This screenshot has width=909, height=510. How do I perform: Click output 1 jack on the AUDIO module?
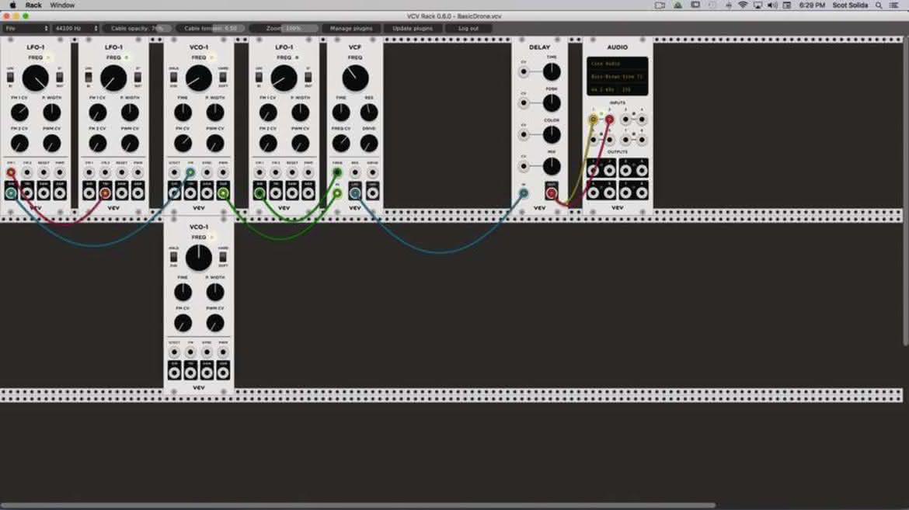(x=593, y=170)
